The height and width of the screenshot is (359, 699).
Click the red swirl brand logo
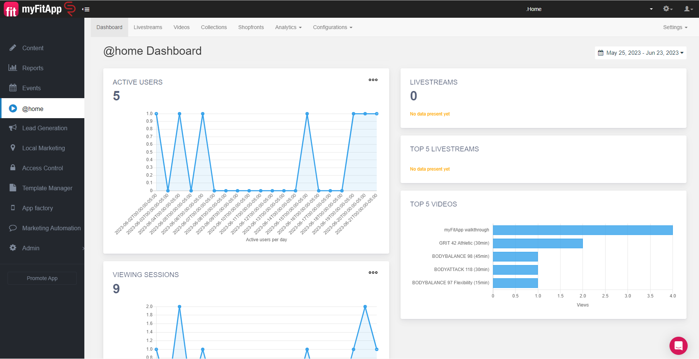tap(70, 9)
